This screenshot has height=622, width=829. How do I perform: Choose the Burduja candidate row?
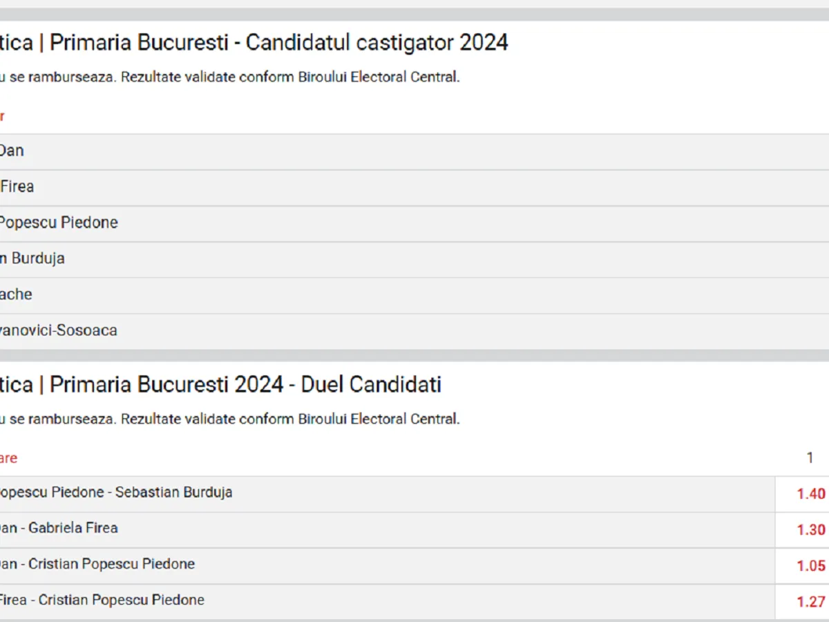pyautogui.click(x=32, y=258)
